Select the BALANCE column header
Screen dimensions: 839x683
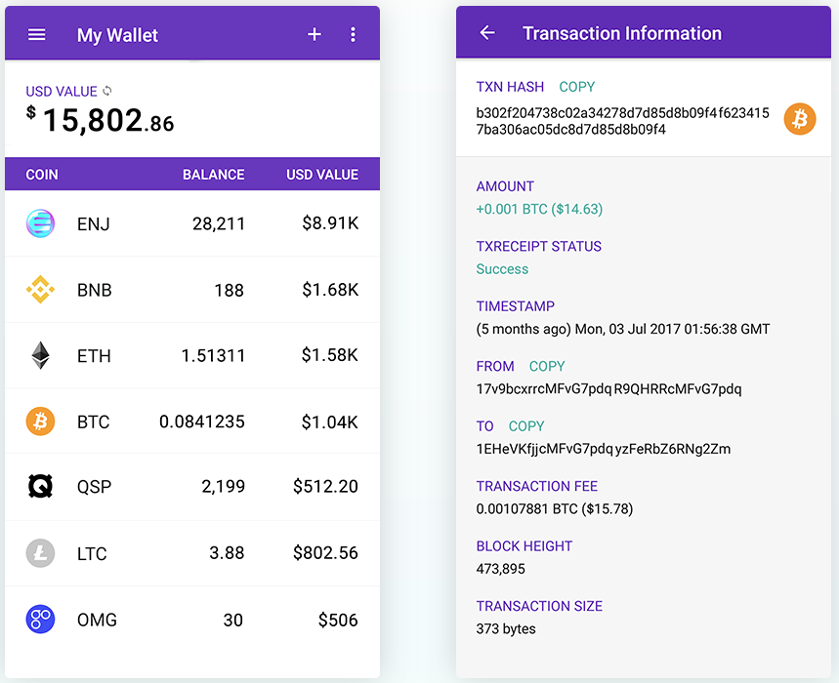coord(213,175)
